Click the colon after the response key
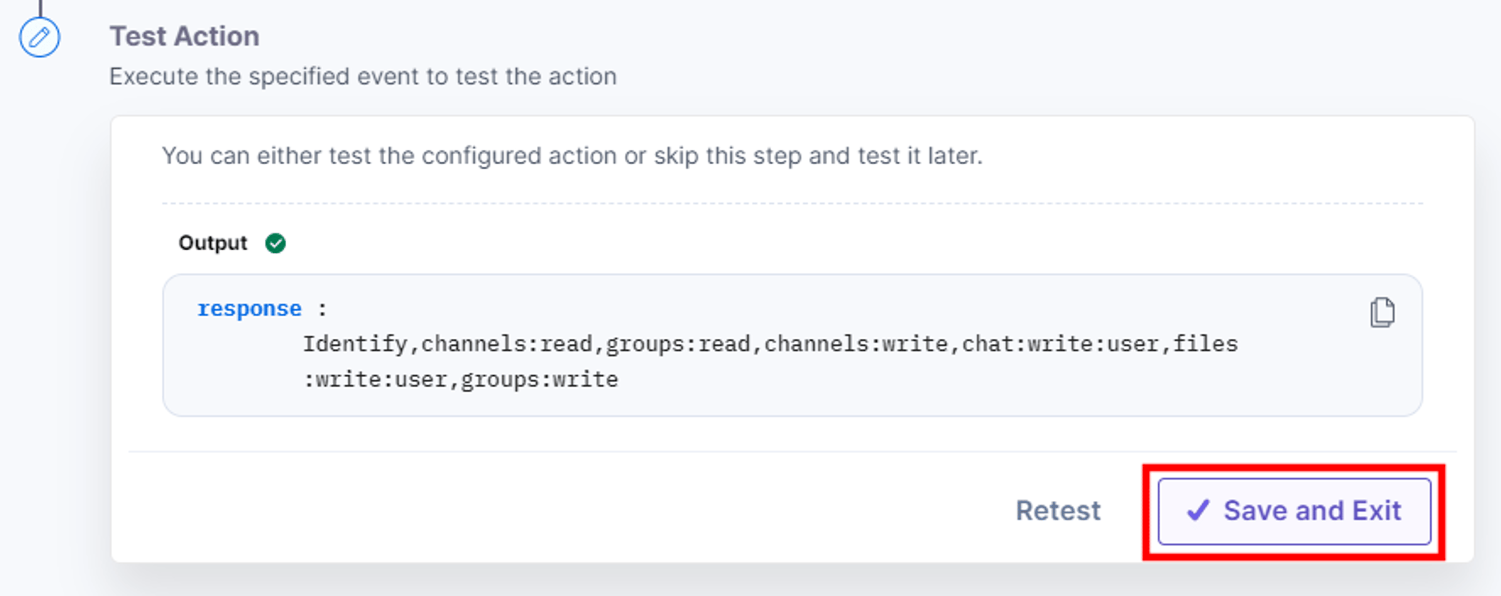Screen dimensions: 1501x596 pos(322,309)
